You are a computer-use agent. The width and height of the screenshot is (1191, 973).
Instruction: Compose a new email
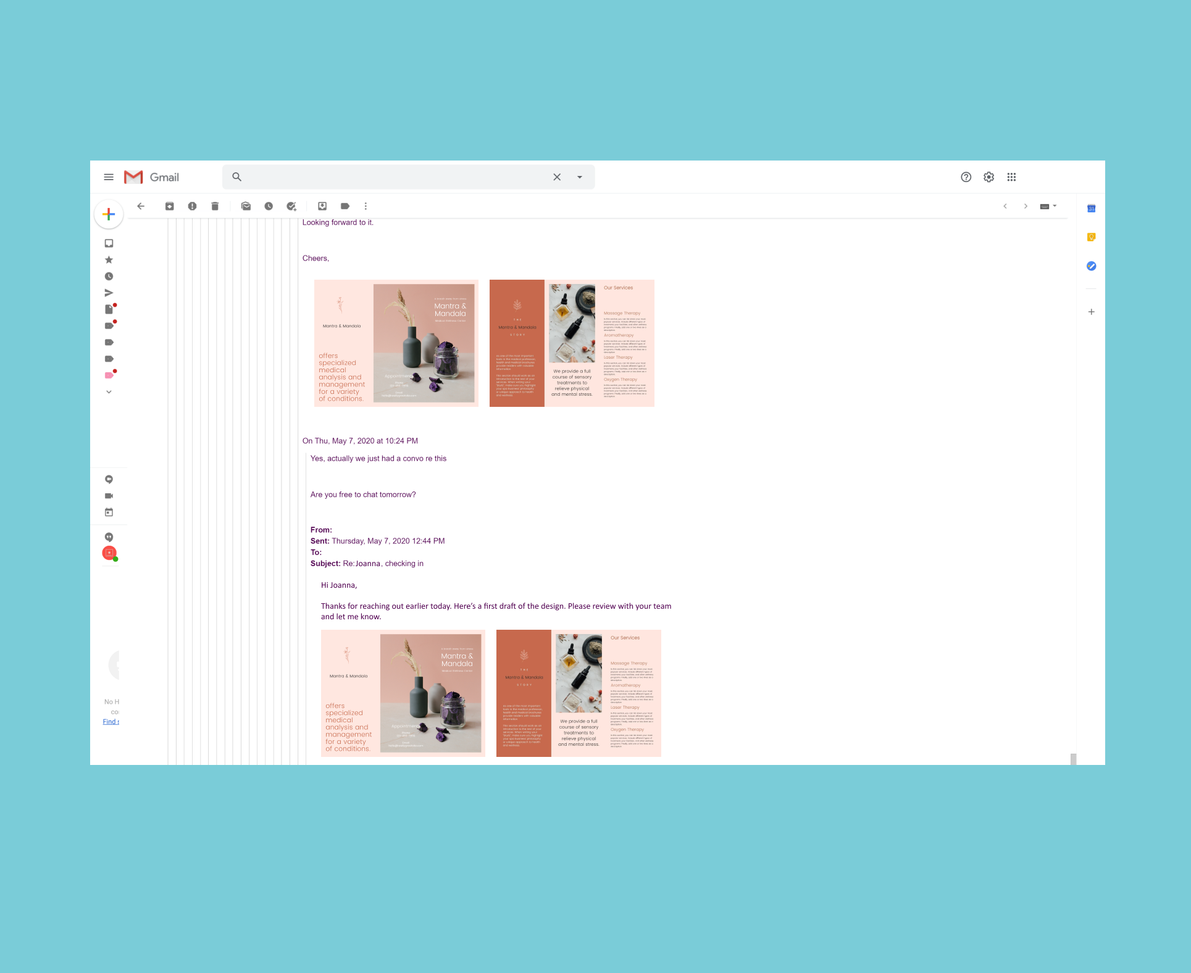click(109, 214)
